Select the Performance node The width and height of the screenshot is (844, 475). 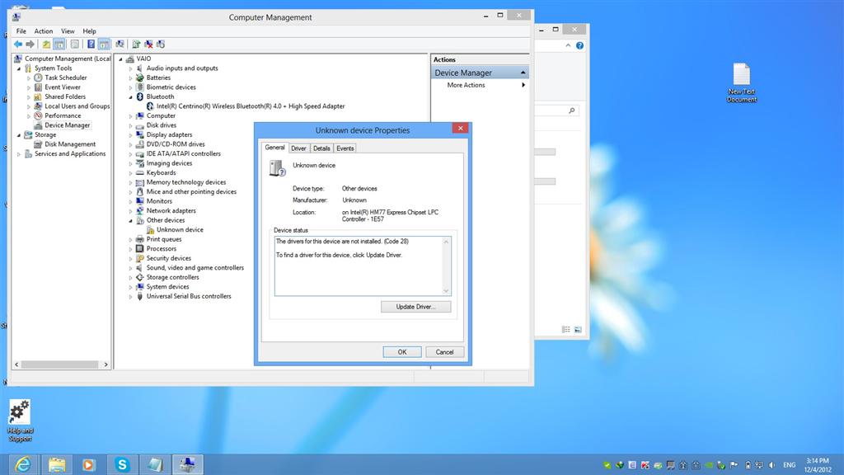pyautogui.click(x=63, y=115)
